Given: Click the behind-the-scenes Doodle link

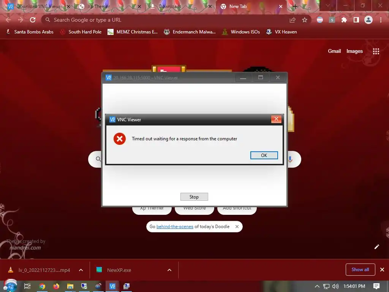Looking at the screenshot, I should (x=175, y=227).
